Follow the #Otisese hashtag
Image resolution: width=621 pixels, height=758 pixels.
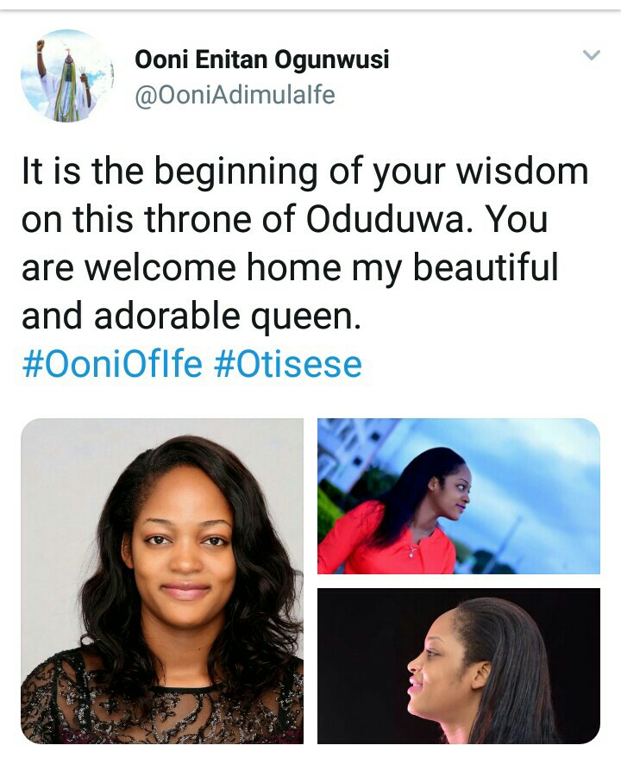[x=287, y=365]
